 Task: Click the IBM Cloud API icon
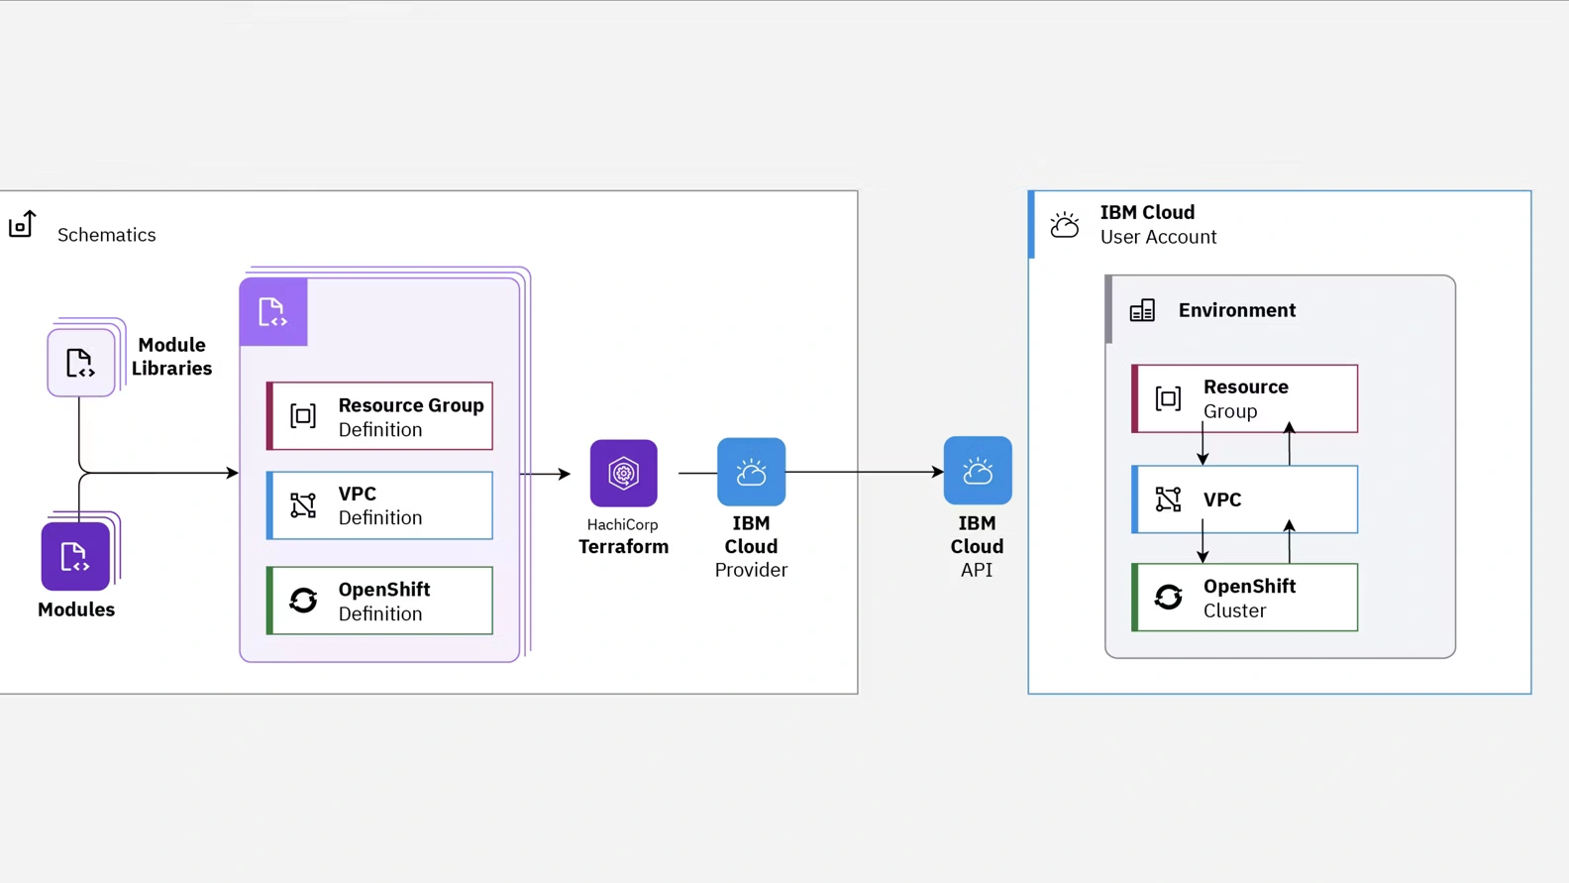tap(977, 472)
